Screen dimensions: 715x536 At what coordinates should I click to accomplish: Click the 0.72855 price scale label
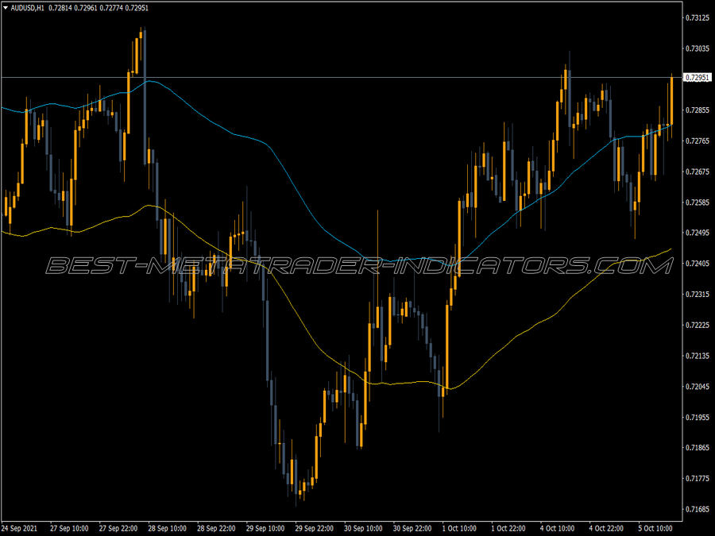click(698, 110)
